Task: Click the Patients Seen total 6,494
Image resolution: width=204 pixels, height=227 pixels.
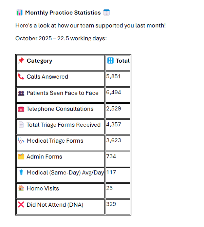Action: 113,92
